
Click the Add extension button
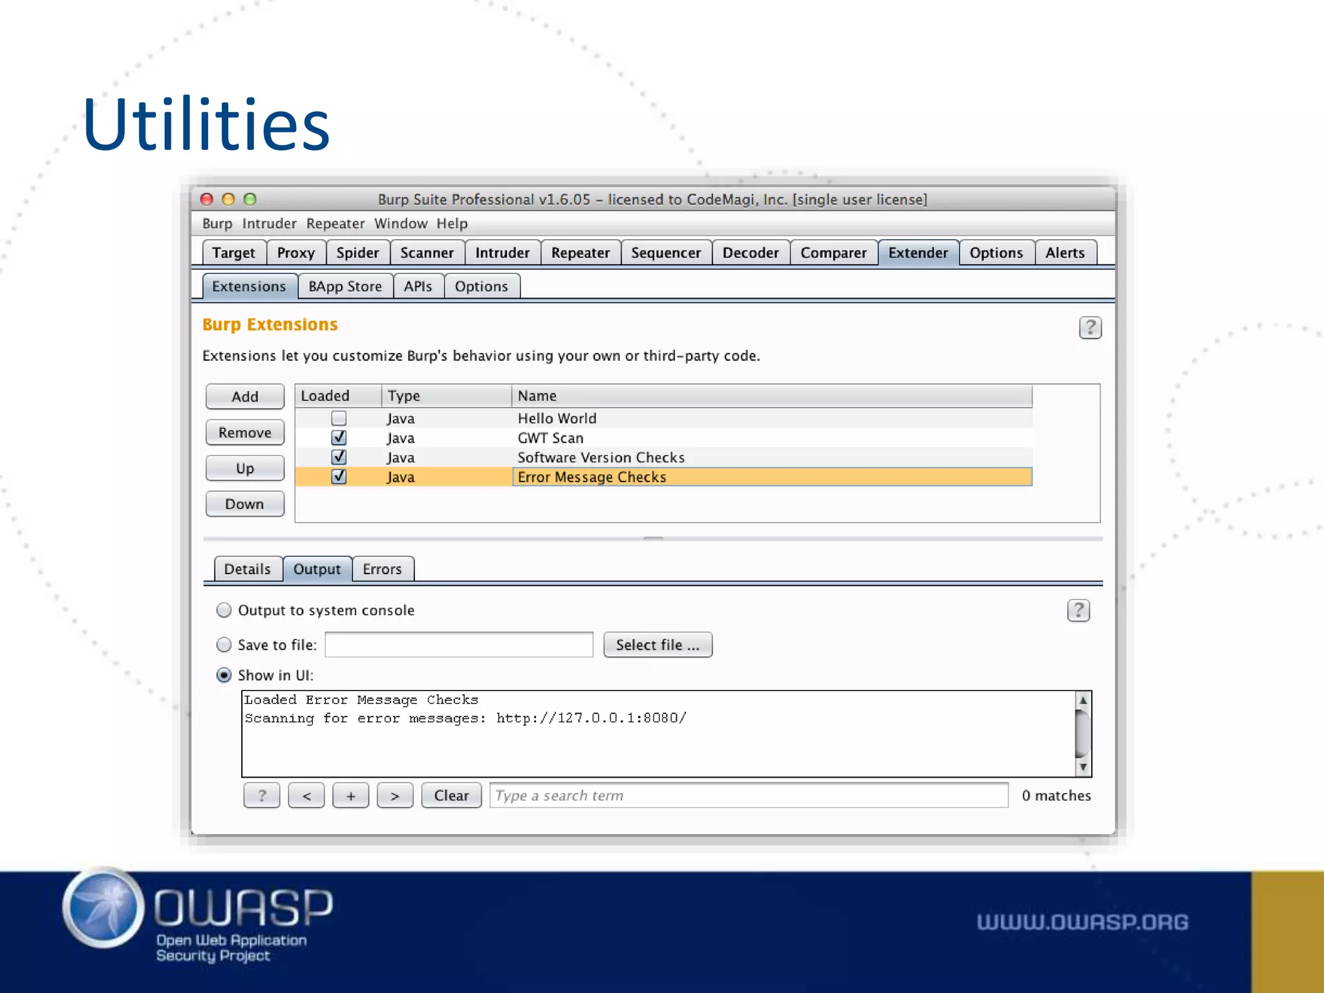(x=245, y=396)
